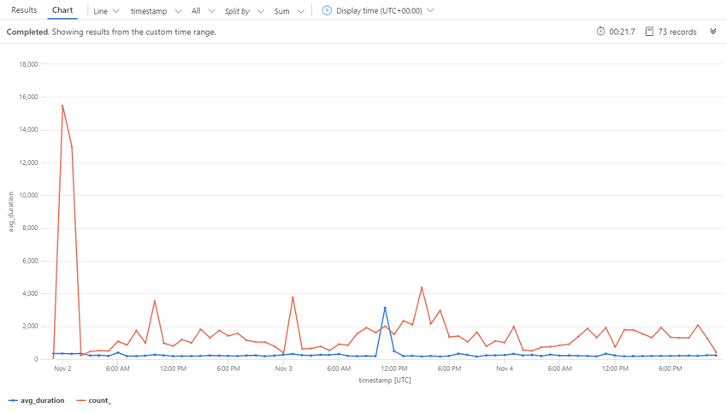The image size is (727, 413).
Task: Click the query duration stopwatch icon
Action: (600, 32)
